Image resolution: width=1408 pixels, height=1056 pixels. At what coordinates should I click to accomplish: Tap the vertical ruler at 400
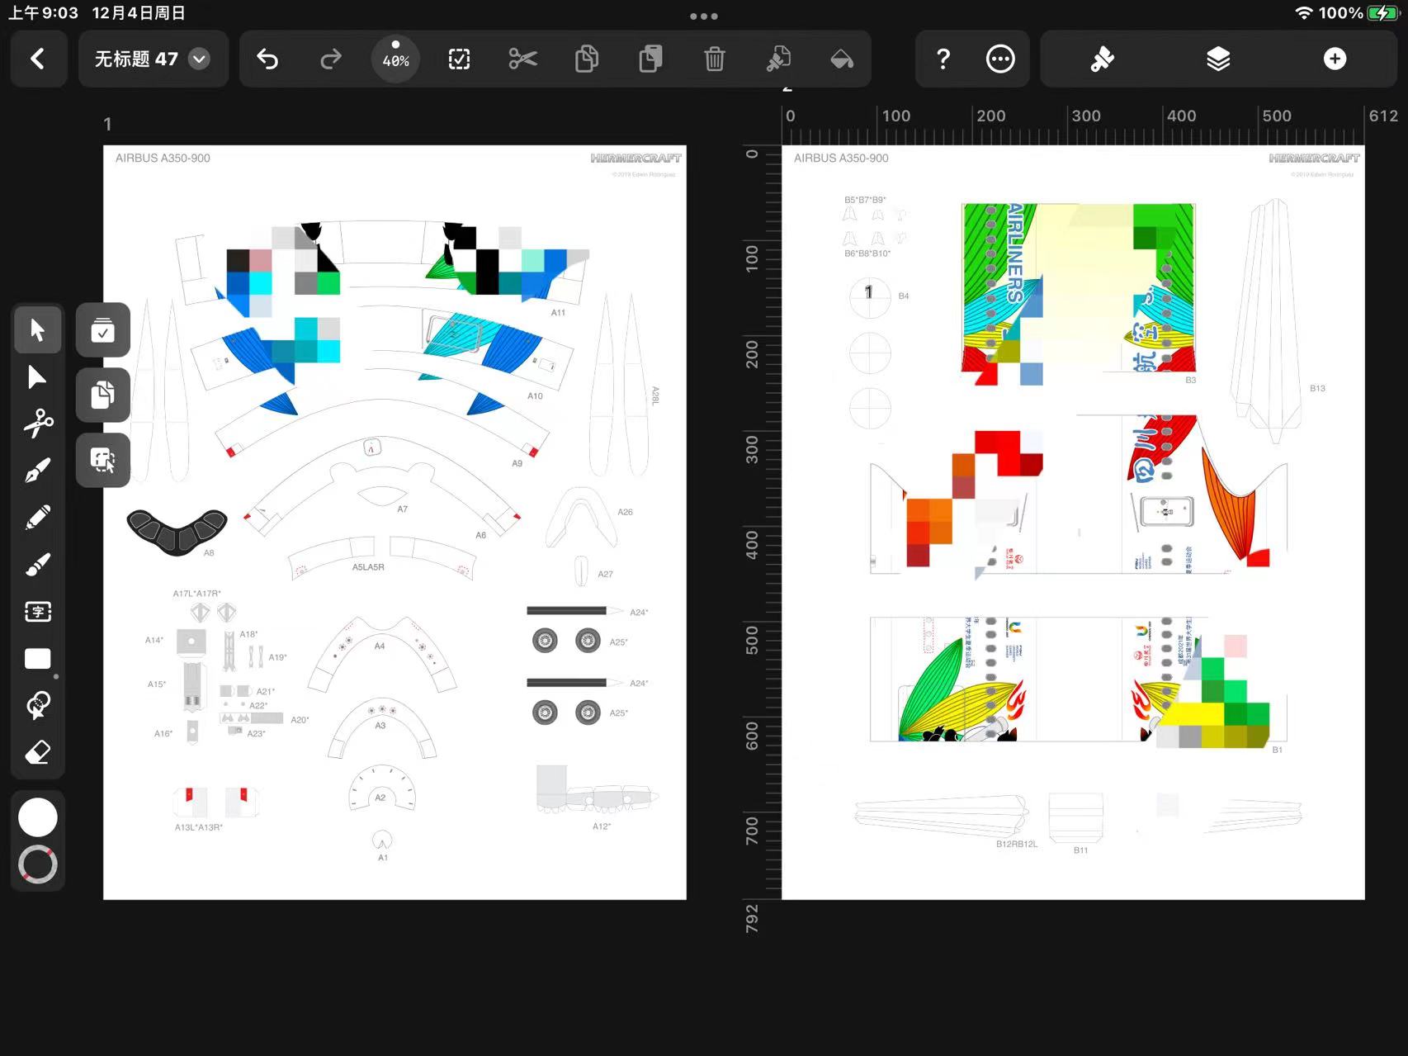pyautogui.click(x=752, y=545)
